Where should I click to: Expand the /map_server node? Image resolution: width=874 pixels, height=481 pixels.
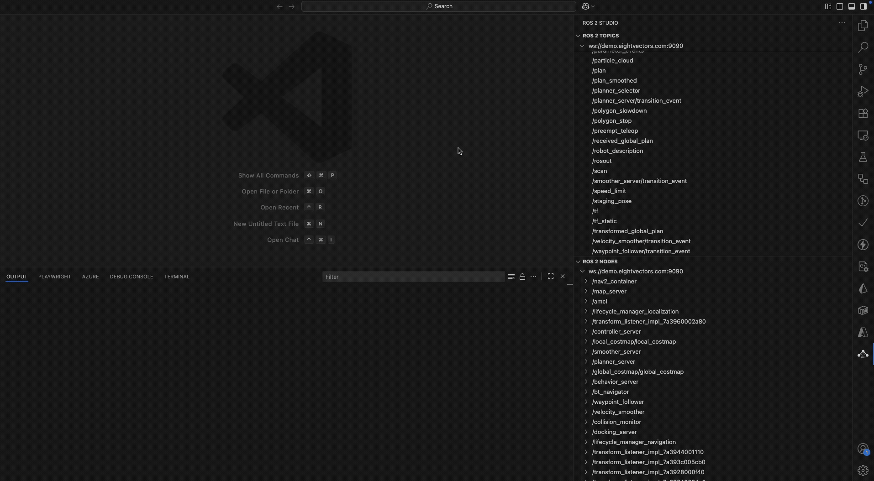coord(586,291)
